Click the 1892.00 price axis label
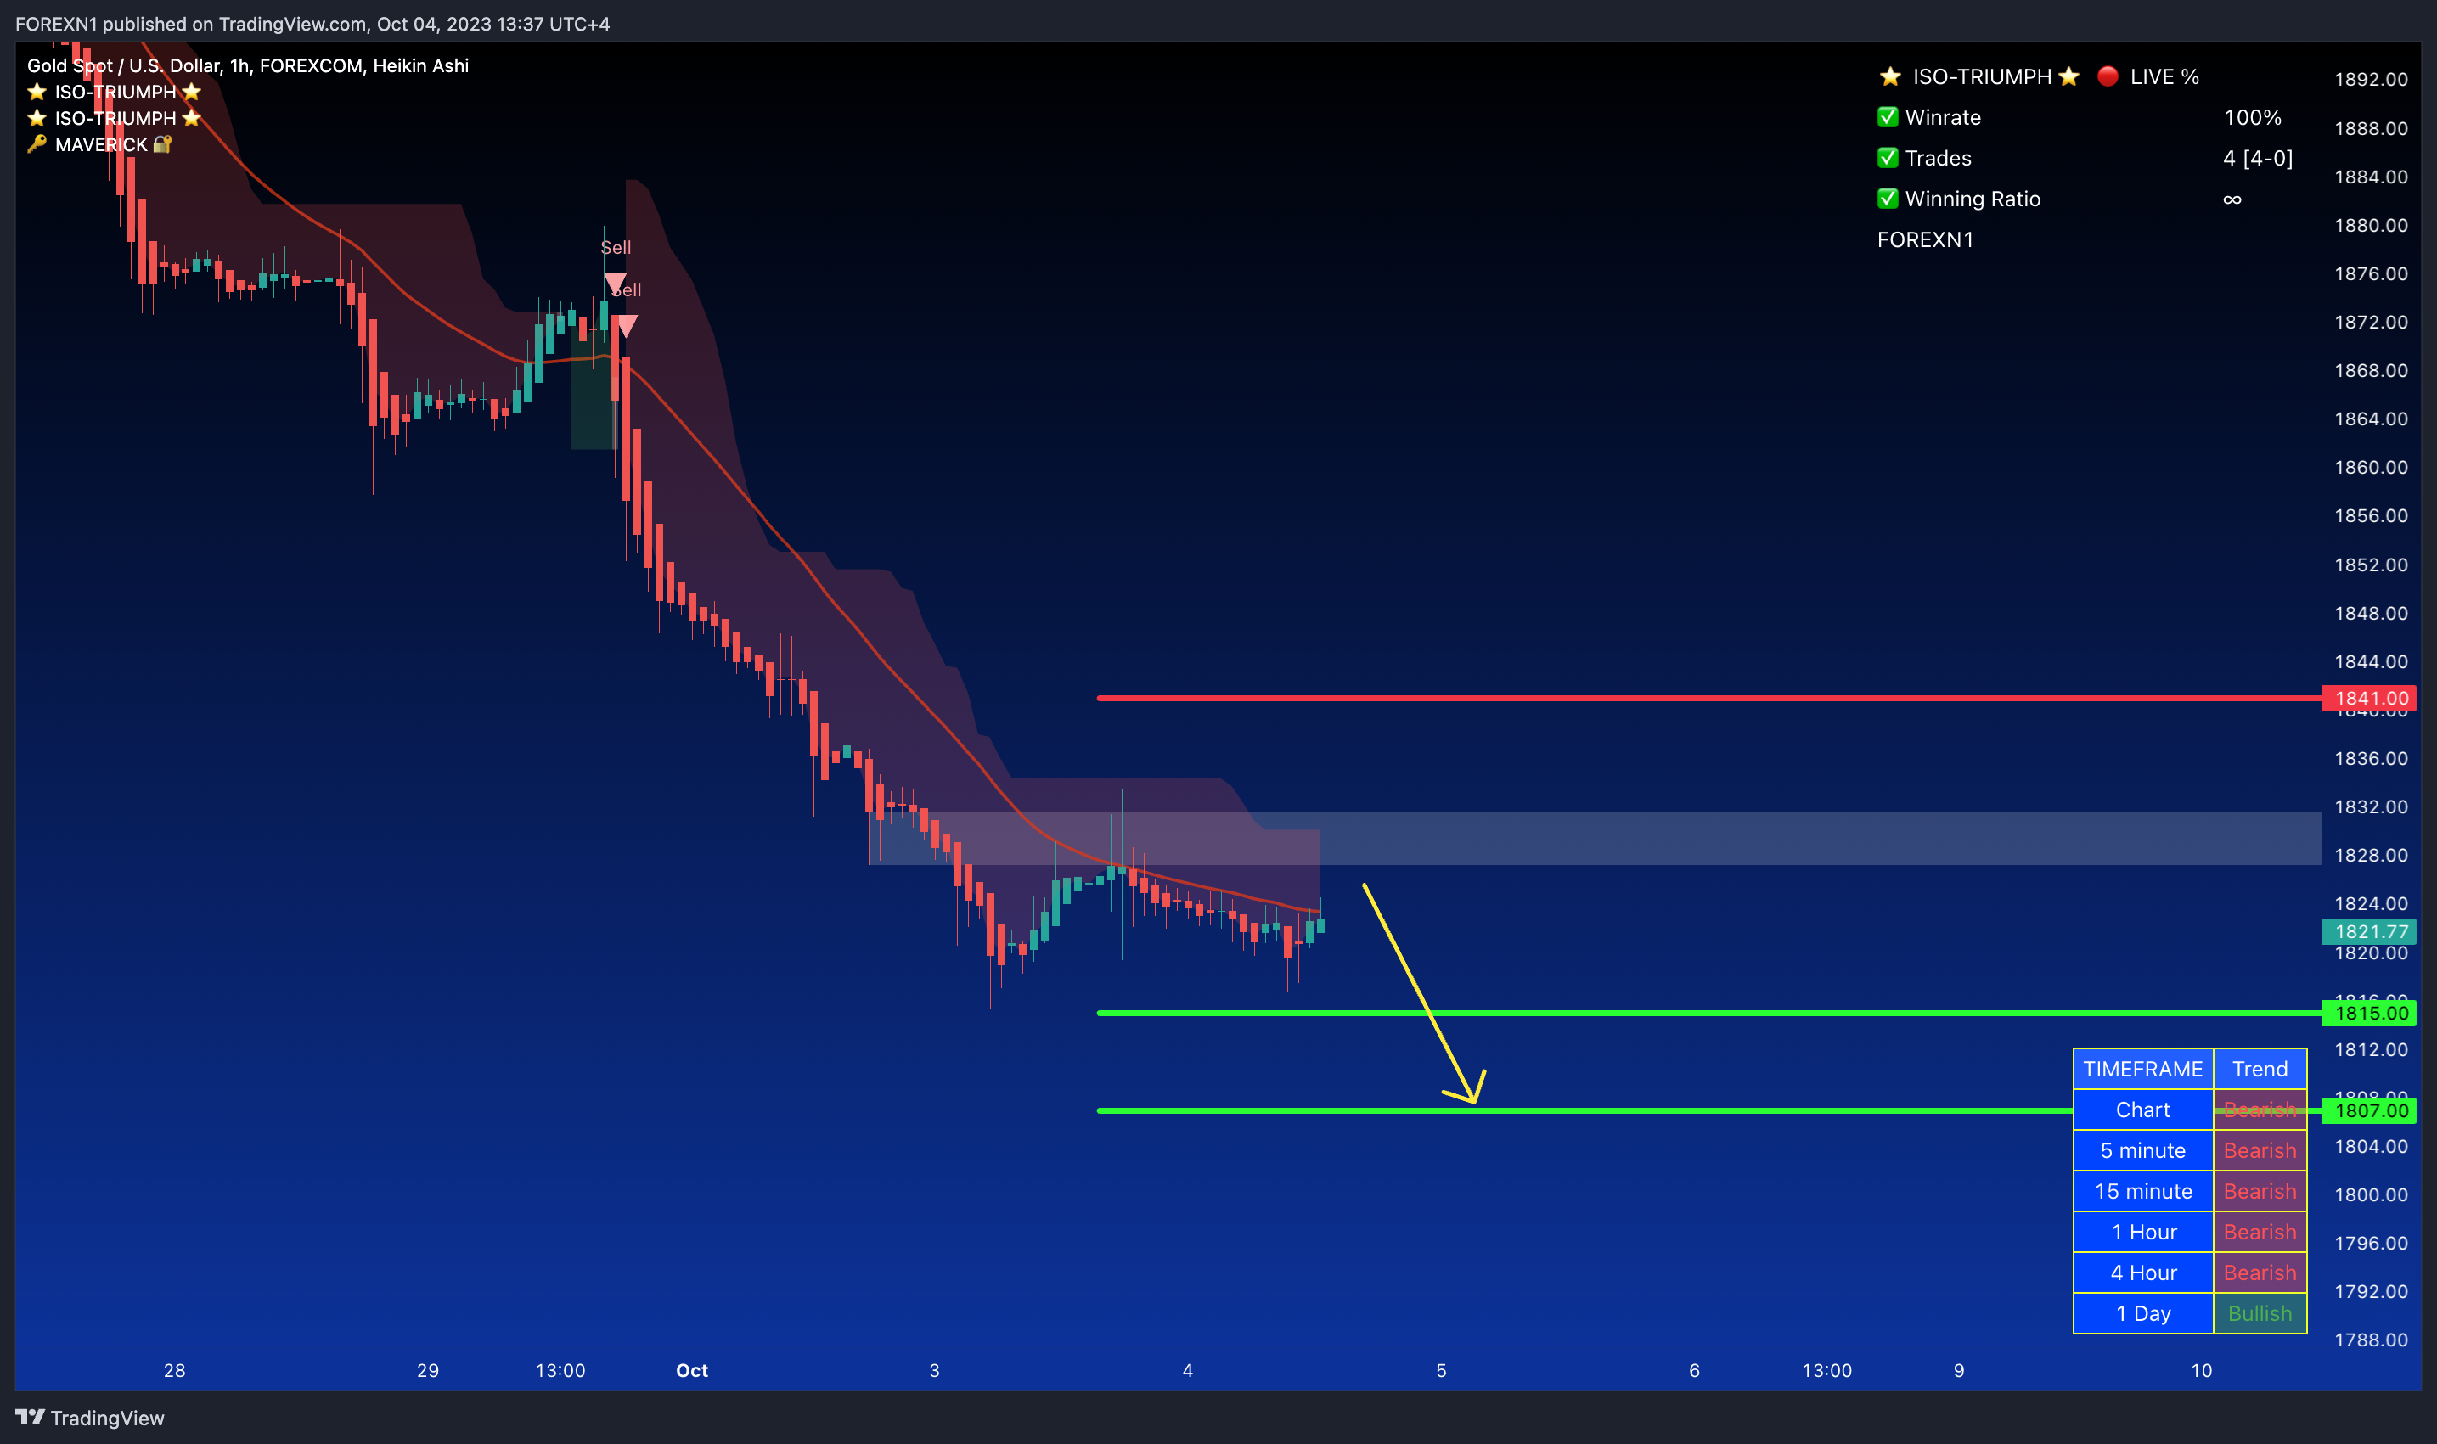The width and height of the screenshot is (2437, 1444). tap(2371, 80)
